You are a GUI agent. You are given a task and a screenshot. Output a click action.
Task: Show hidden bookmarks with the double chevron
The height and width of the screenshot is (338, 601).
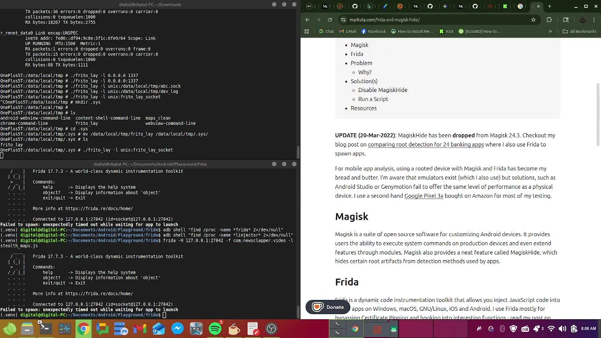550,31
